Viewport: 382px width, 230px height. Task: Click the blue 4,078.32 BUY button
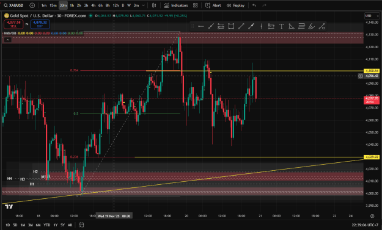40,24
